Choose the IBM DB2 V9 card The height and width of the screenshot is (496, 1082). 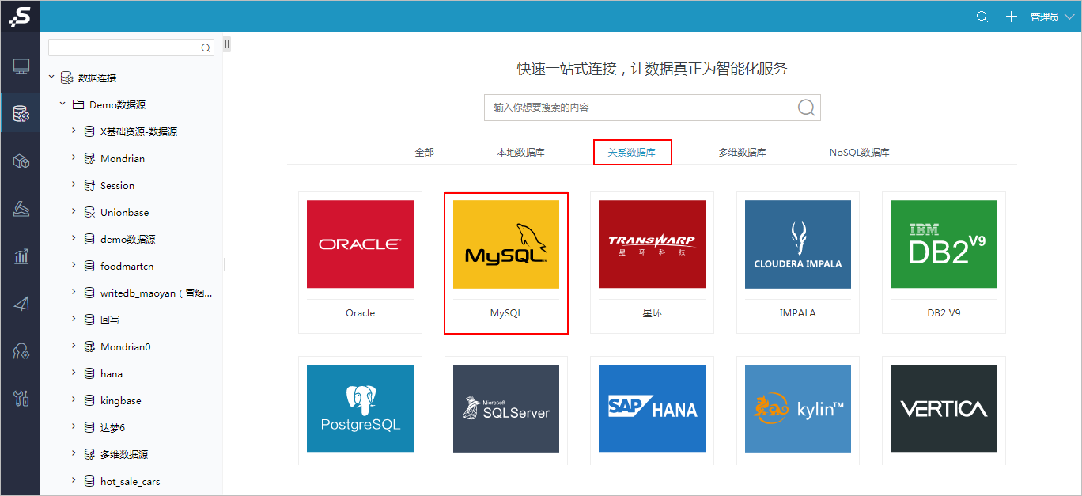click(x=944, y=263)
